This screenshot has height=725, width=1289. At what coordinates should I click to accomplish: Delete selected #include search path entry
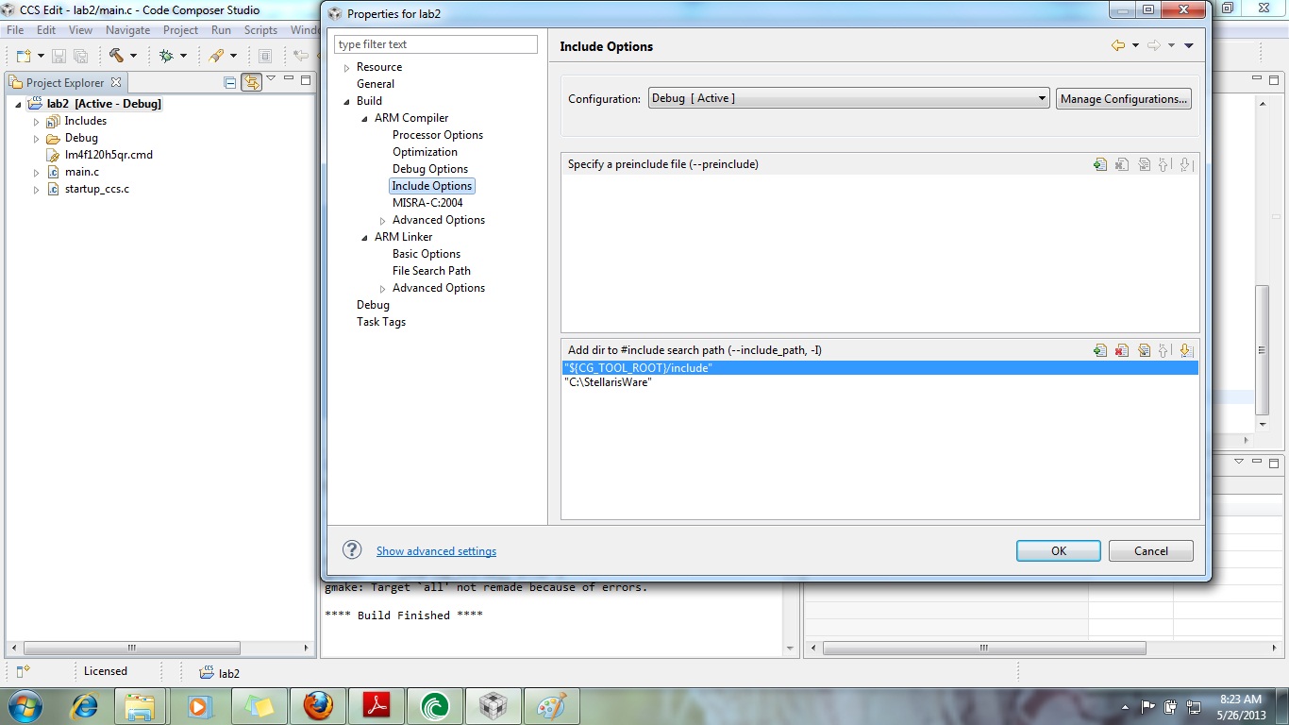[1122, 350]
